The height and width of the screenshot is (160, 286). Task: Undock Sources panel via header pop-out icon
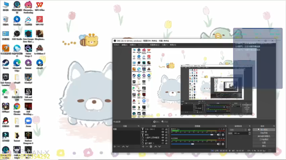[x=168, y=126]
